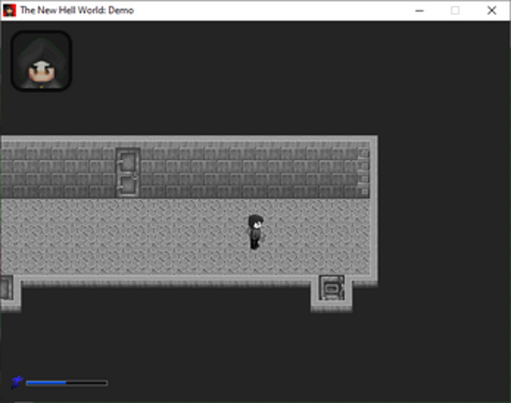
Task: Click the dark-haired player character sprite
Action: tap(256, 232)
